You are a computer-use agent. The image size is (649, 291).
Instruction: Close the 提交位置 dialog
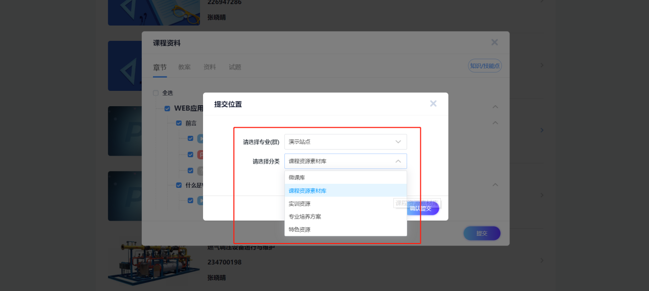point(433,104)
